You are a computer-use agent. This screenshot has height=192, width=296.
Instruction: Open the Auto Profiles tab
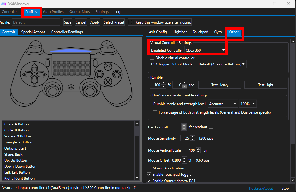(53, 12)
